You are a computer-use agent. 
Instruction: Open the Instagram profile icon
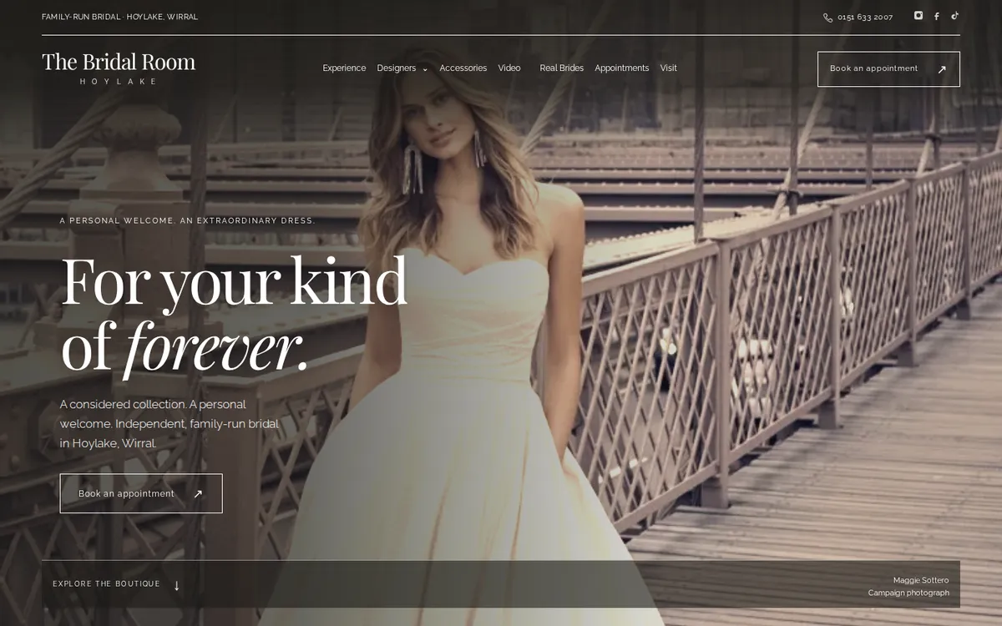click(x=918, y=16)
